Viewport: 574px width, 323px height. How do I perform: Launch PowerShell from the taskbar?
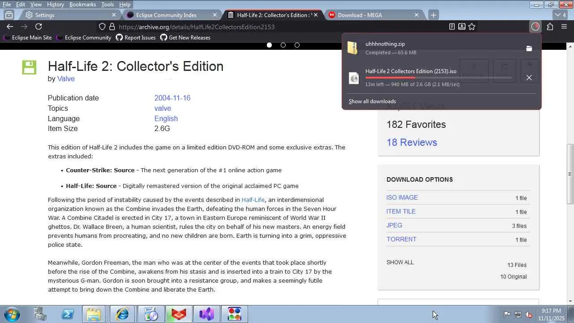pos(68,314)
